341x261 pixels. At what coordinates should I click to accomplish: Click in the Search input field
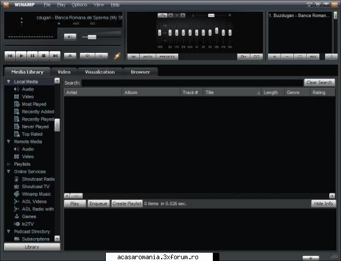point(192,83)
